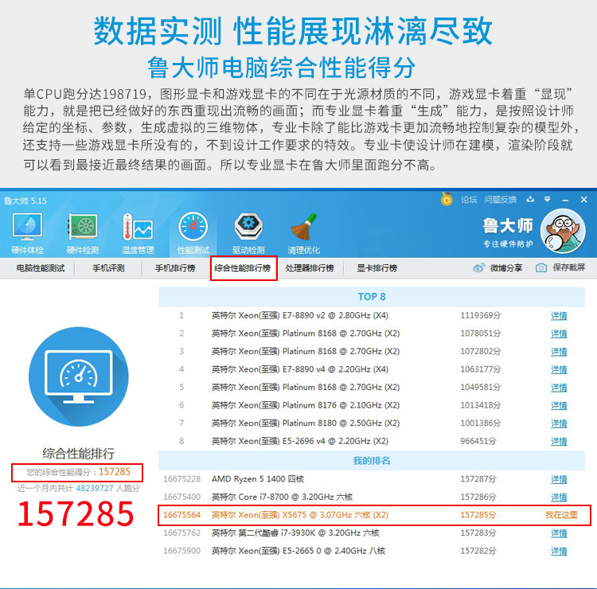Switch to the 处理器排行榜 tab
The height and width of the screenshot is (589, 597).
[310, 268]
